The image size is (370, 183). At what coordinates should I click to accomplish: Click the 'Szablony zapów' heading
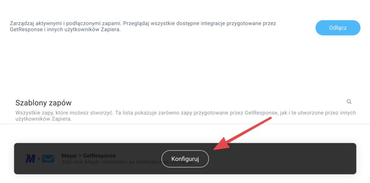(43, 103)
